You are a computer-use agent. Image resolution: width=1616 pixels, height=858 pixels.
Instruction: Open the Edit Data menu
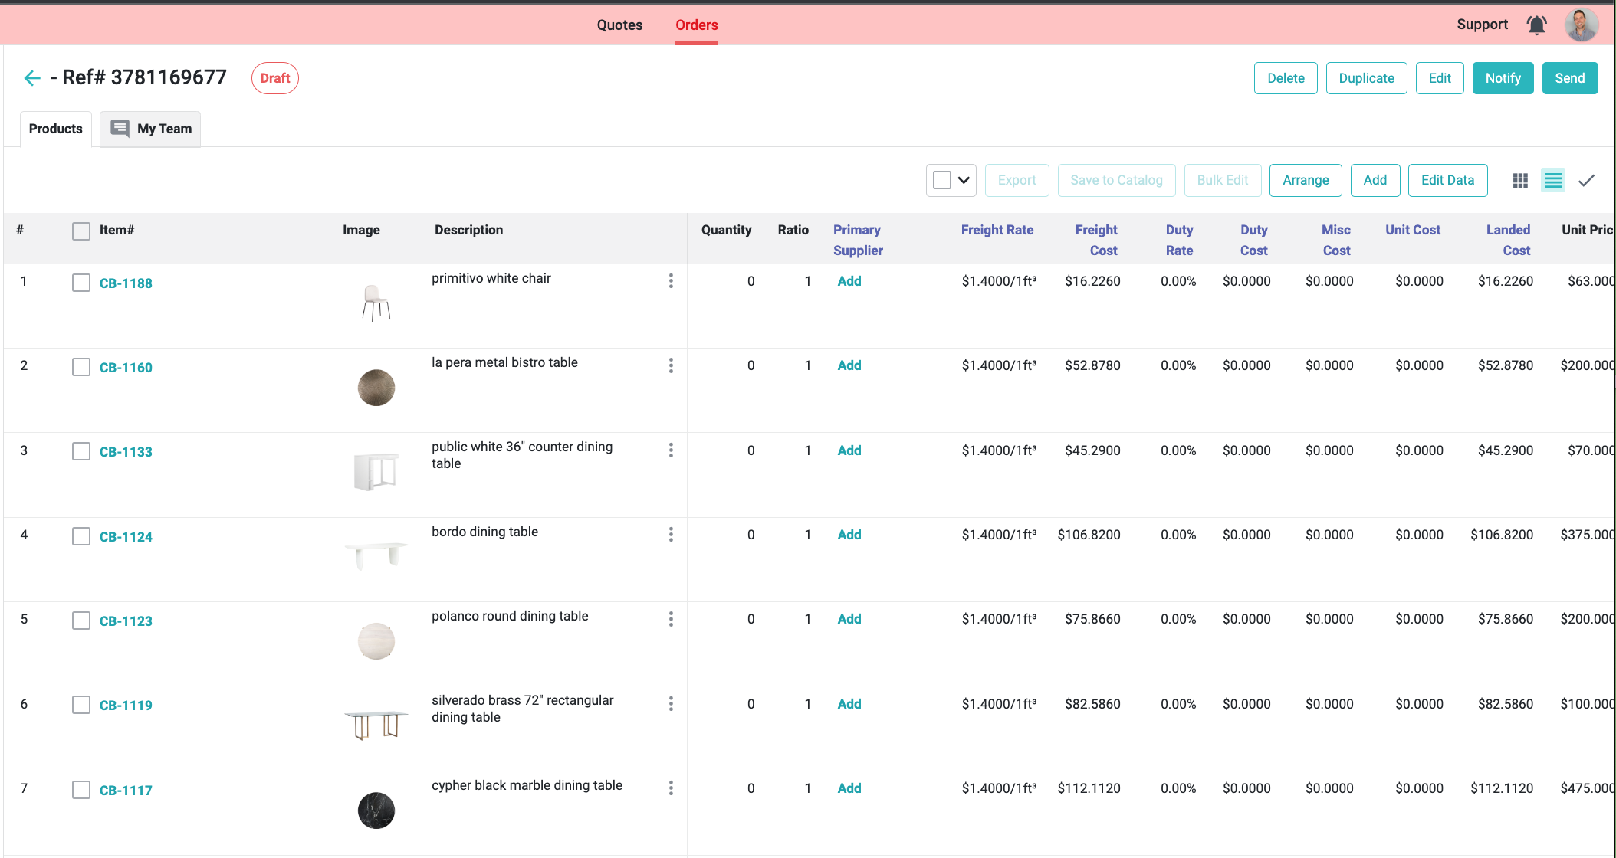point(1447,181)
